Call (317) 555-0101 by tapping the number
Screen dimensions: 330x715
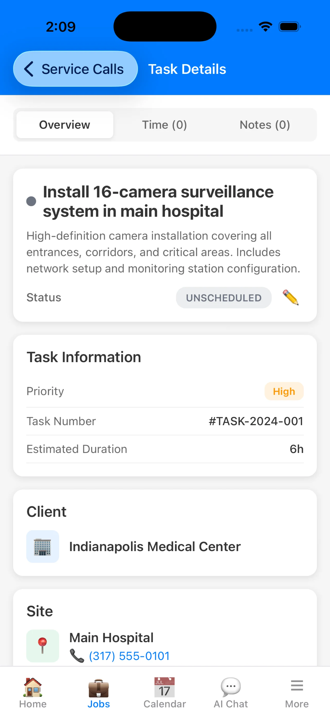click(129, 656)
